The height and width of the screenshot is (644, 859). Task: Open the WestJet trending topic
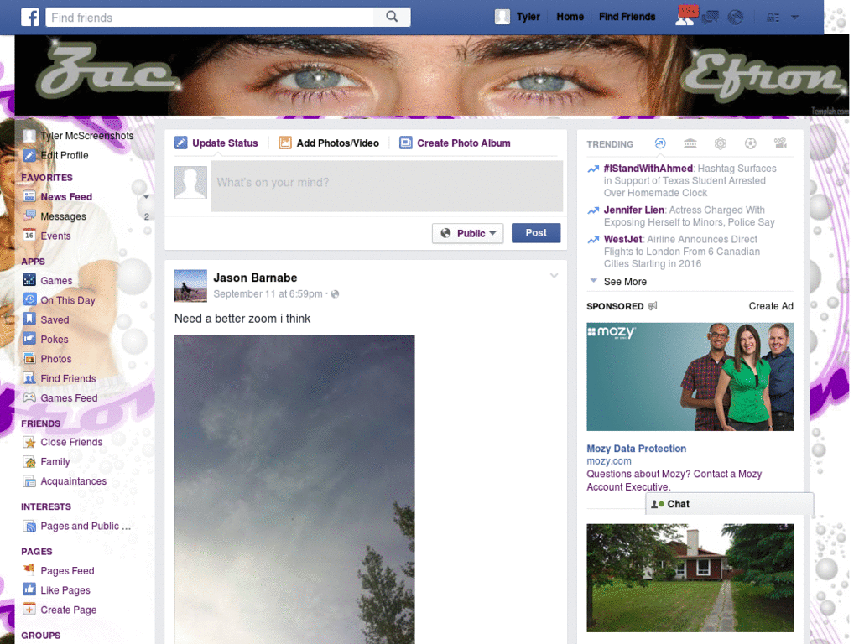tap(623, 239)
